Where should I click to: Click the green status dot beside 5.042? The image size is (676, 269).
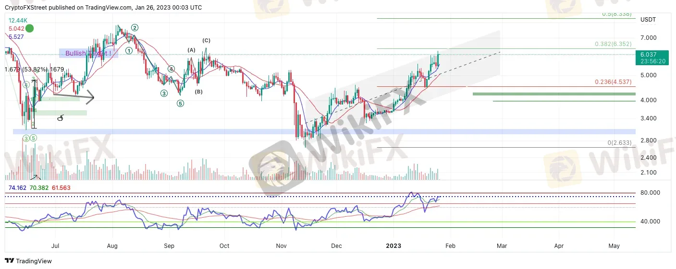[x=29, y=28]
